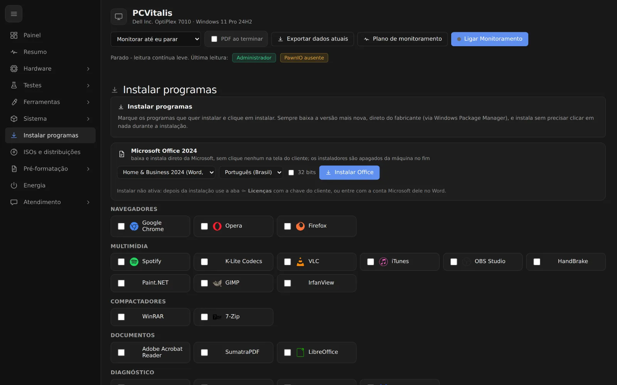Viewport: 617px width, 385px height.
Task: Go to the Resumo menu label
Action: pyautogui.click(x=35, y=52)
